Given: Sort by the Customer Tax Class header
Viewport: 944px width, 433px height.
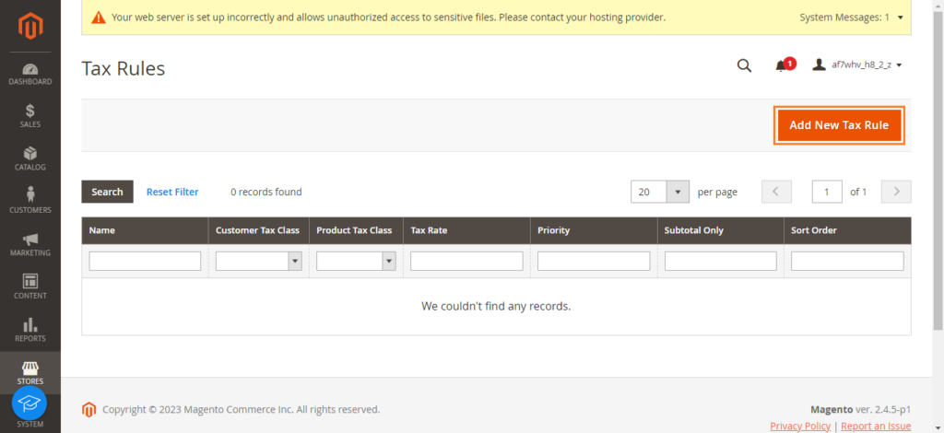Looking at the screenshot, I should point(259,230).
